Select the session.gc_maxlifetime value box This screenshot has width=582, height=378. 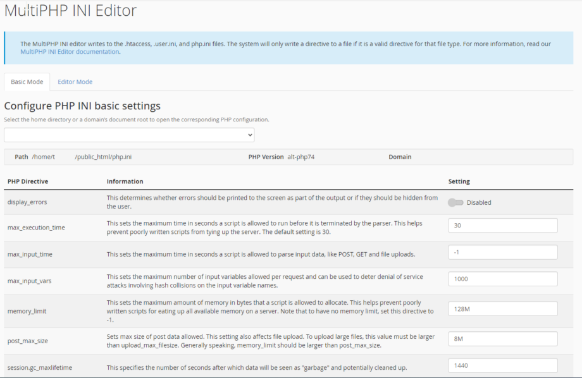click(502, 365)
